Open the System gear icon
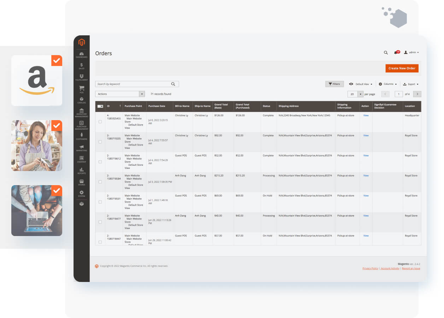This screenshot has height=318, width=444. (x=81, y=193)
